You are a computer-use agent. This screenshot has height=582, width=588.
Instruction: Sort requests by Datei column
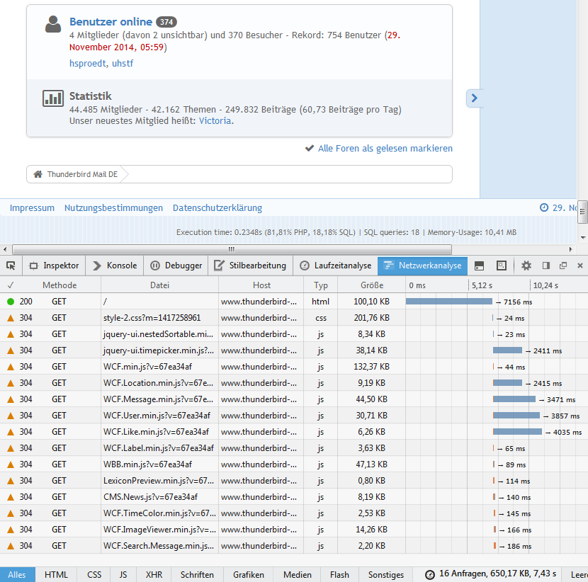click(x=159, y=285)
